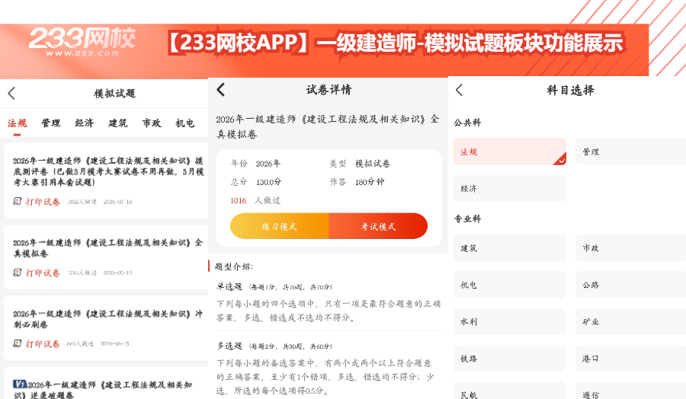Click the 单选题 section heading
The width and height of the screenshot is (686, 399).
tap(229, 286)
